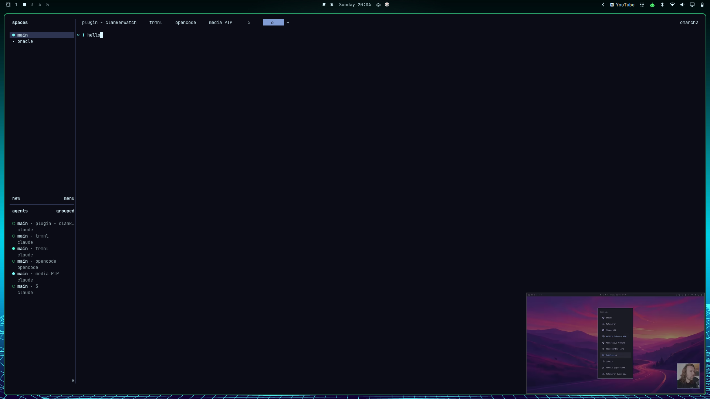Select the oracle space
Viewport: 710px width, 399px height.
(x=42, y=41)
